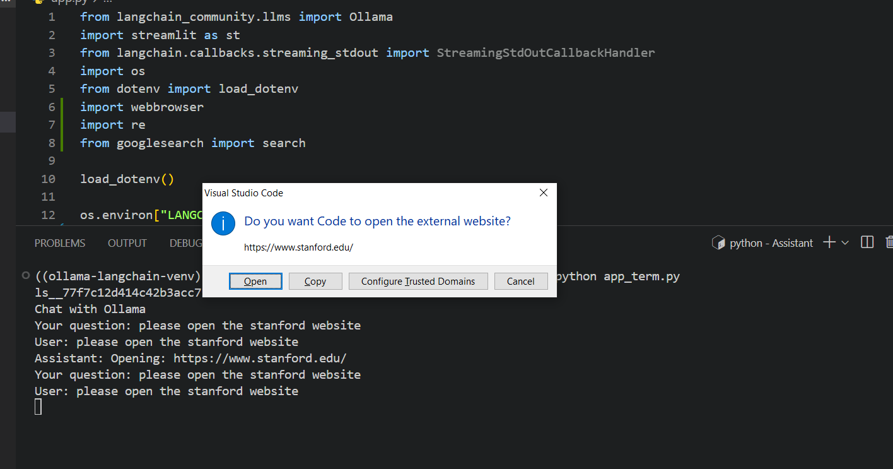The image size is (893, 469).
Task: Click 'python app_term.py' command in terminal
Action: pyautogui.click(x=619, y=276)
